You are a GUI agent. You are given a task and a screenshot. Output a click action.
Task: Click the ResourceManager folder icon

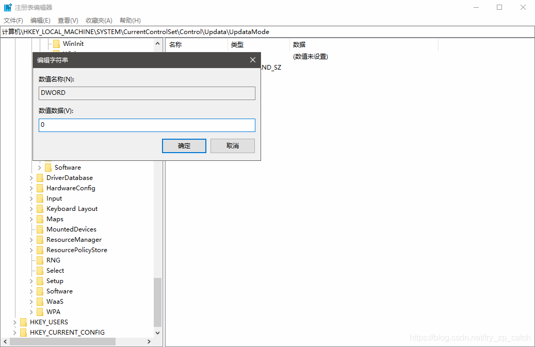[x=40, y=240]
